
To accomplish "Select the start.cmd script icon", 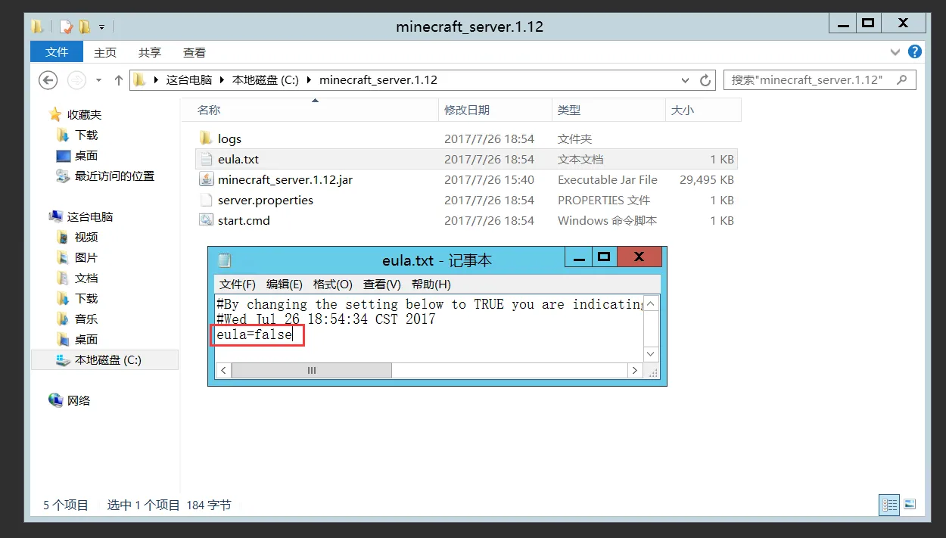I will click(x=206, y=220).
